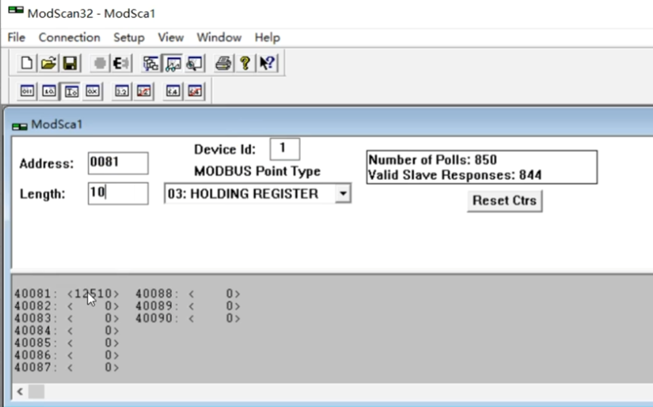This screenshot has height=407, width=653.
Task: Select register 40090 value
Action: (214, 318)
